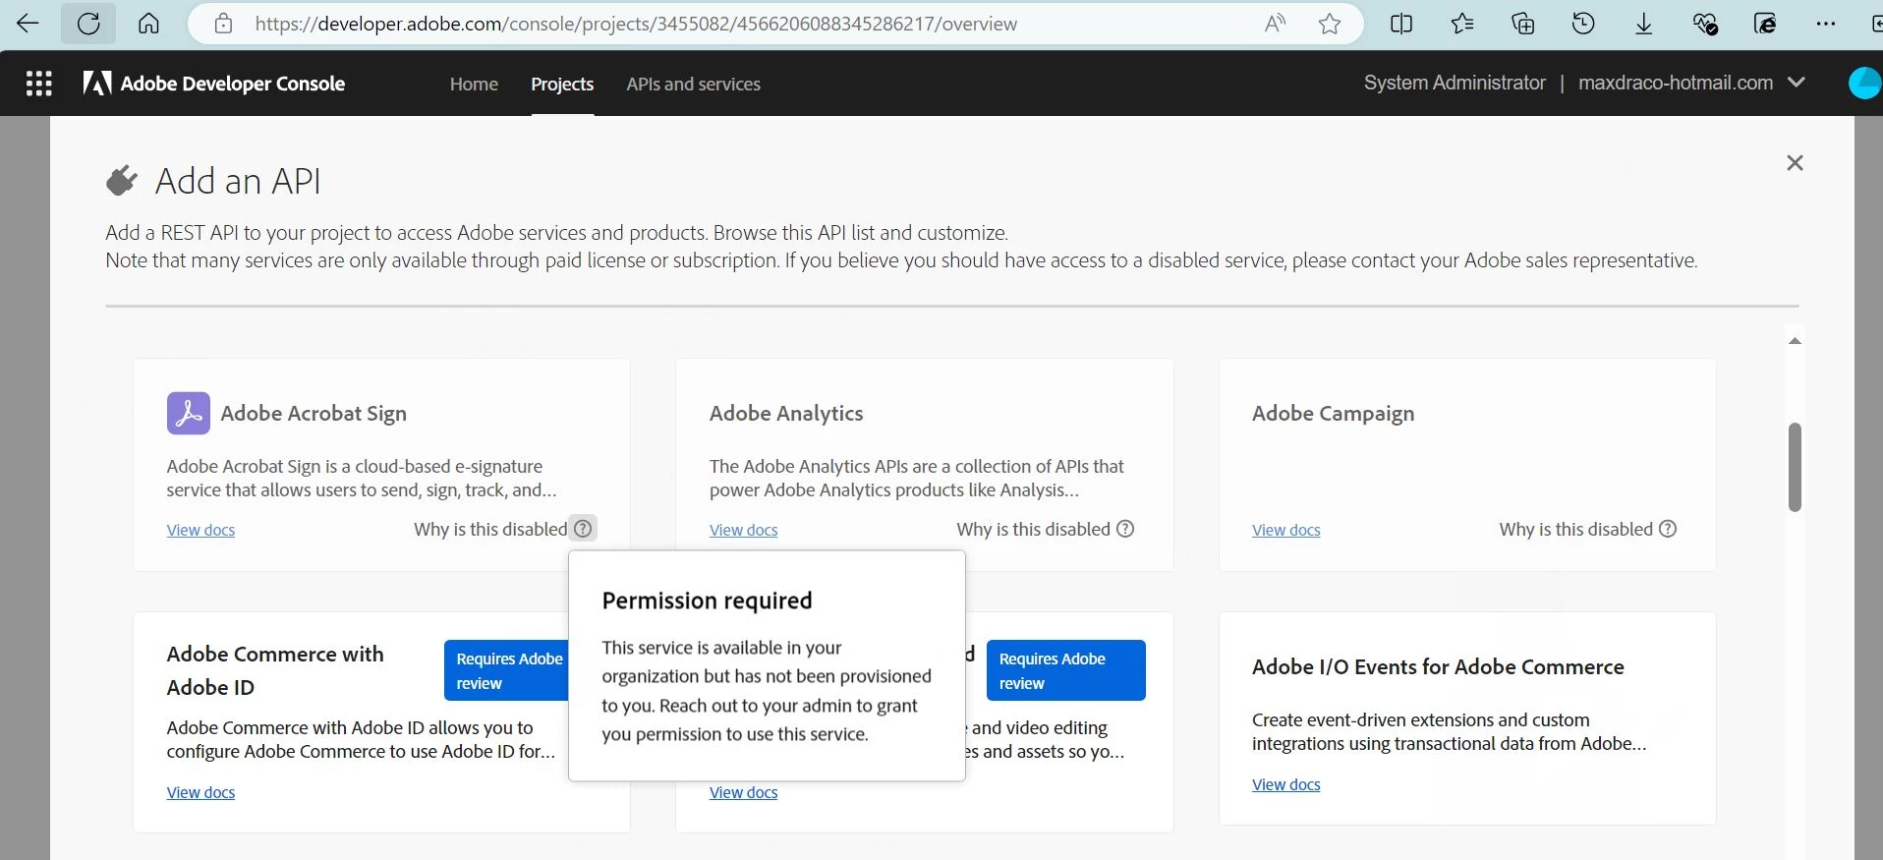Screen dimensions: 1883x860
Task: Reload the page with the refresh icon
Action: click(x=88, y=24)
